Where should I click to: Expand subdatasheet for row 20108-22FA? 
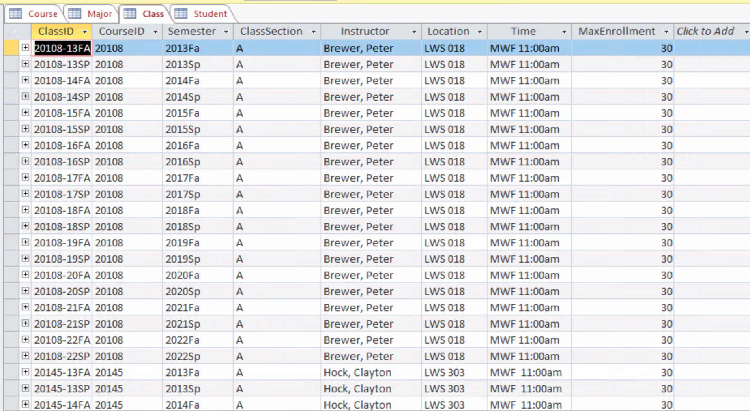click(x=26, y=340)
